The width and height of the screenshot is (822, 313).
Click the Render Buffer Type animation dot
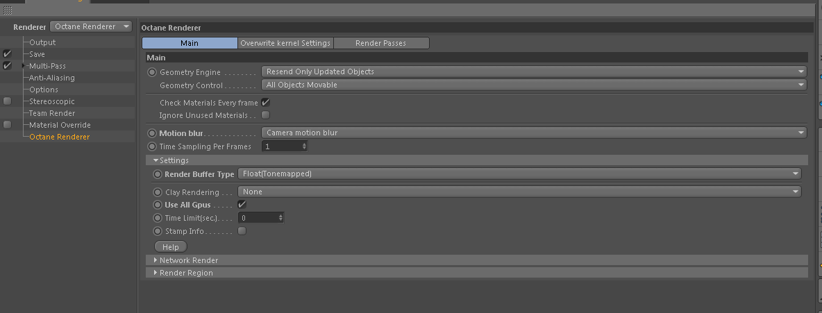[158, 174]
